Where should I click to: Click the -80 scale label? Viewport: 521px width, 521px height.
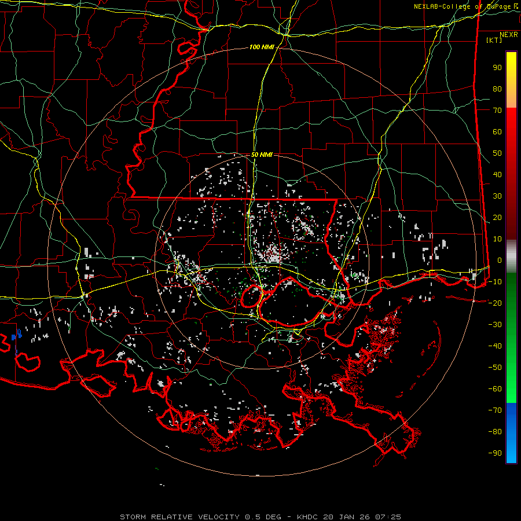(x=495, y=432)
